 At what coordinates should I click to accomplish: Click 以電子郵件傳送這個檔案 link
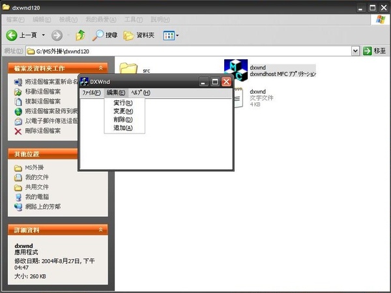point(51,121)
